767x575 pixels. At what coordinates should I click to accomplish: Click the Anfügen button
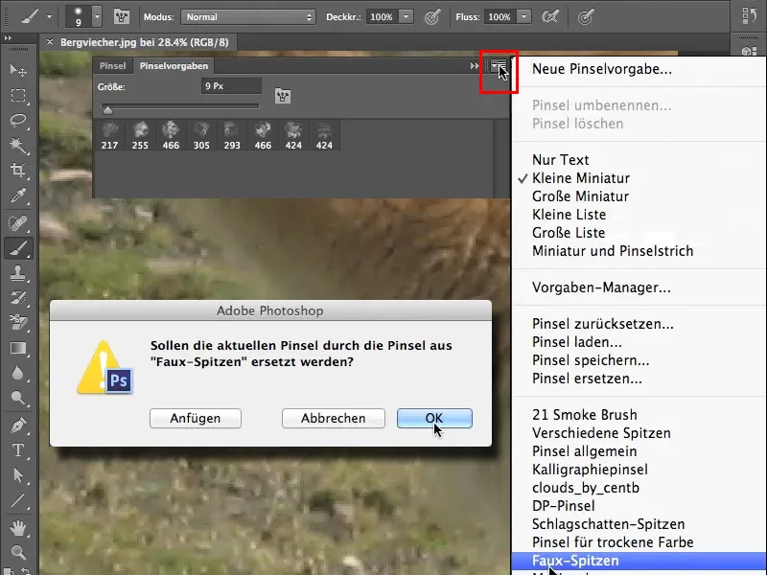point(196,418)
